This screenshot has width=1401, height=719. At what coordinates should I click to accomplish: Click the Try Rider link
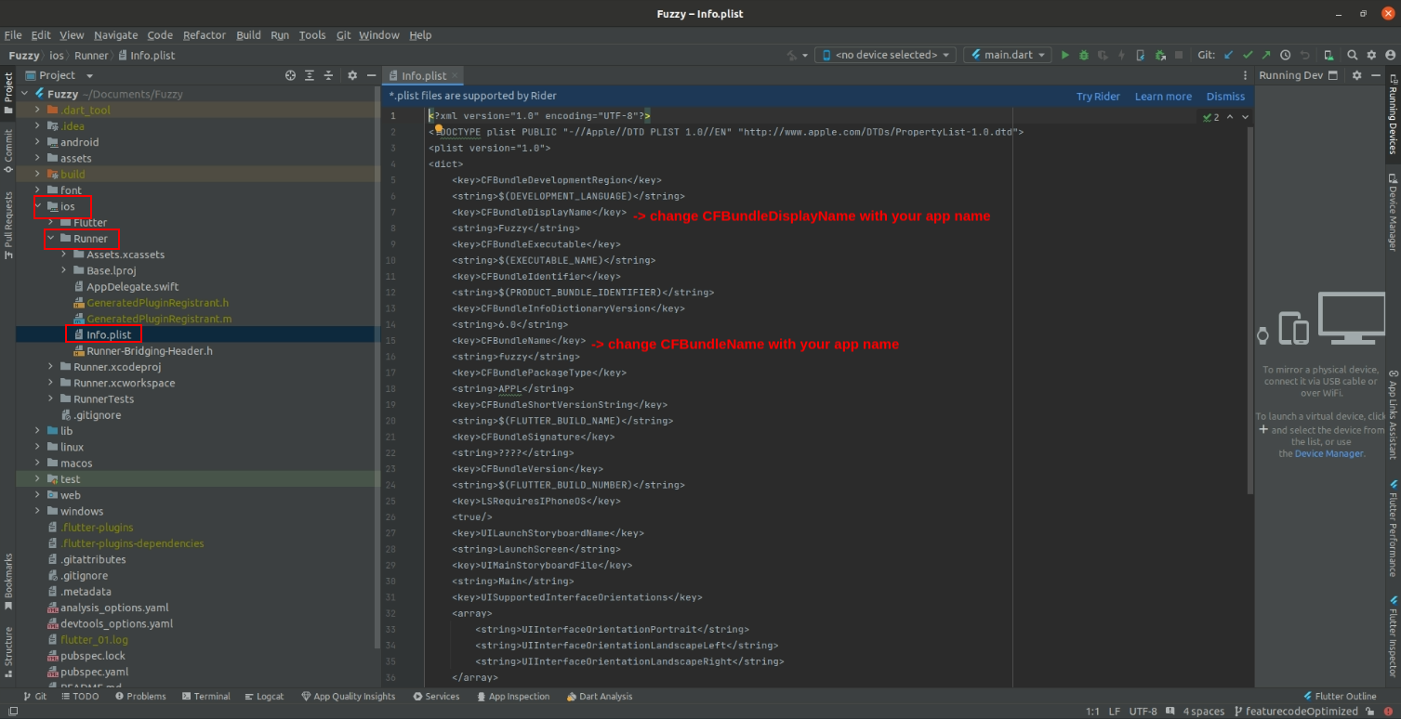point(1098,96)
